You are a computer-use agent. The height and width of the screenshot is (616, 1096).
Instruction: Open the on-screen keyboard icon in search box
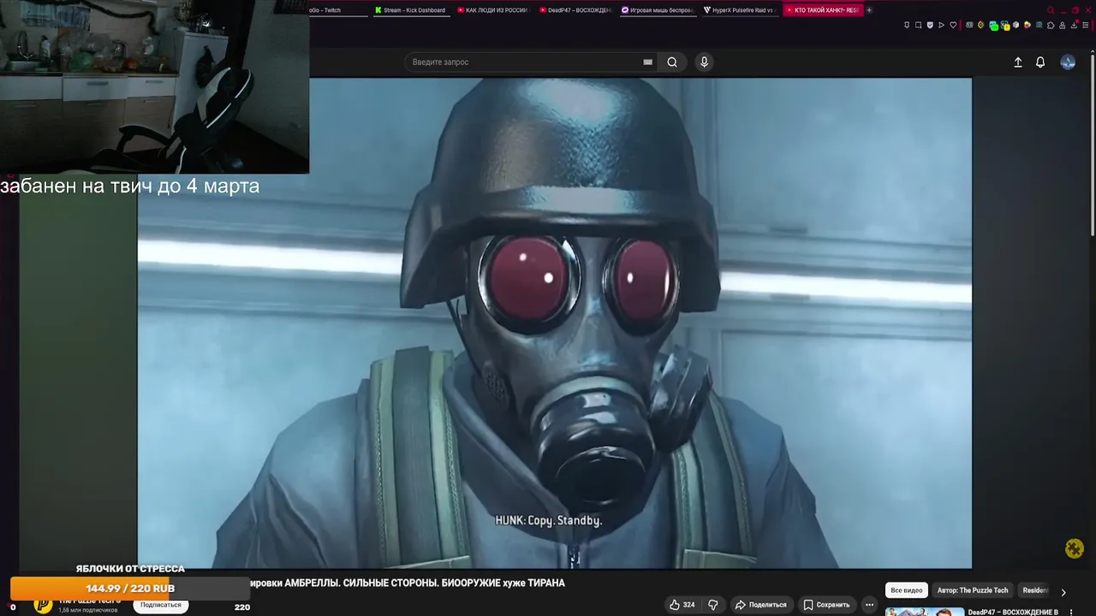(648, 62)
